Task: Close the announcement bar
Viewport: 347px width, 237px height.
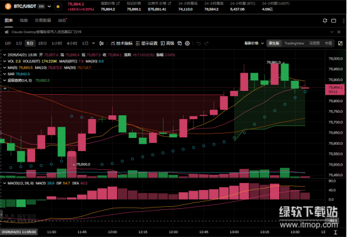Action: (339, 32)
